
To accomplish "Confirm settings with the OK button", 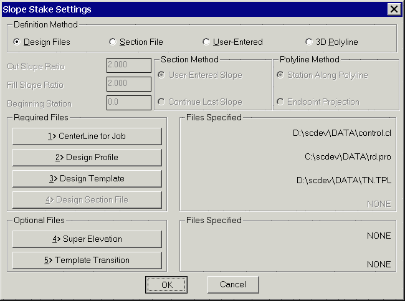I will [x=166, y=285].
